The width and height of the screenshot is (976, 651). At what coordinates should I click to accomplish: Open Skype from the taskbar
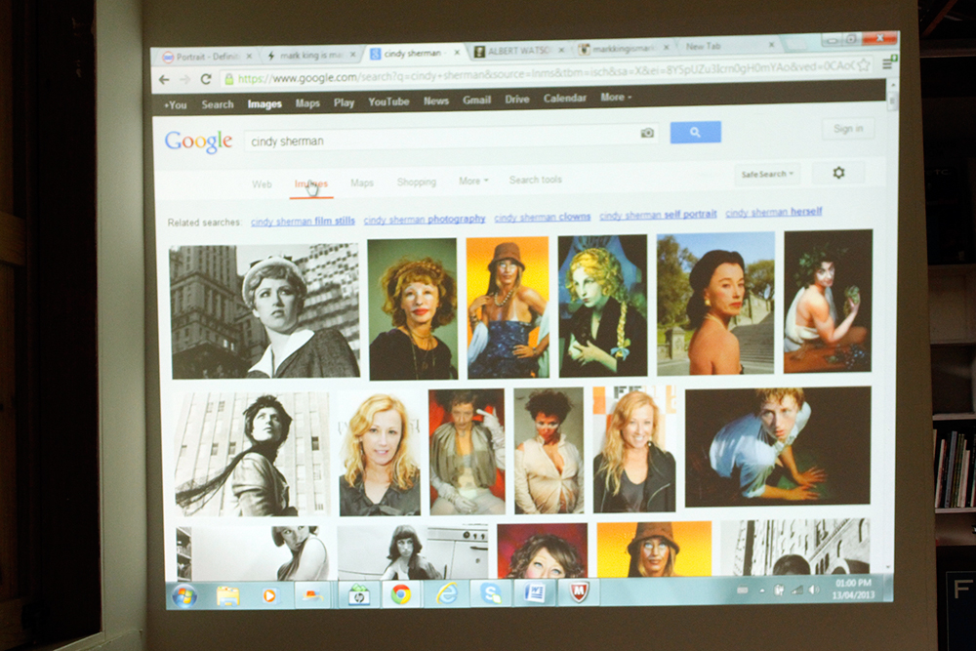[x=491, y=593]
